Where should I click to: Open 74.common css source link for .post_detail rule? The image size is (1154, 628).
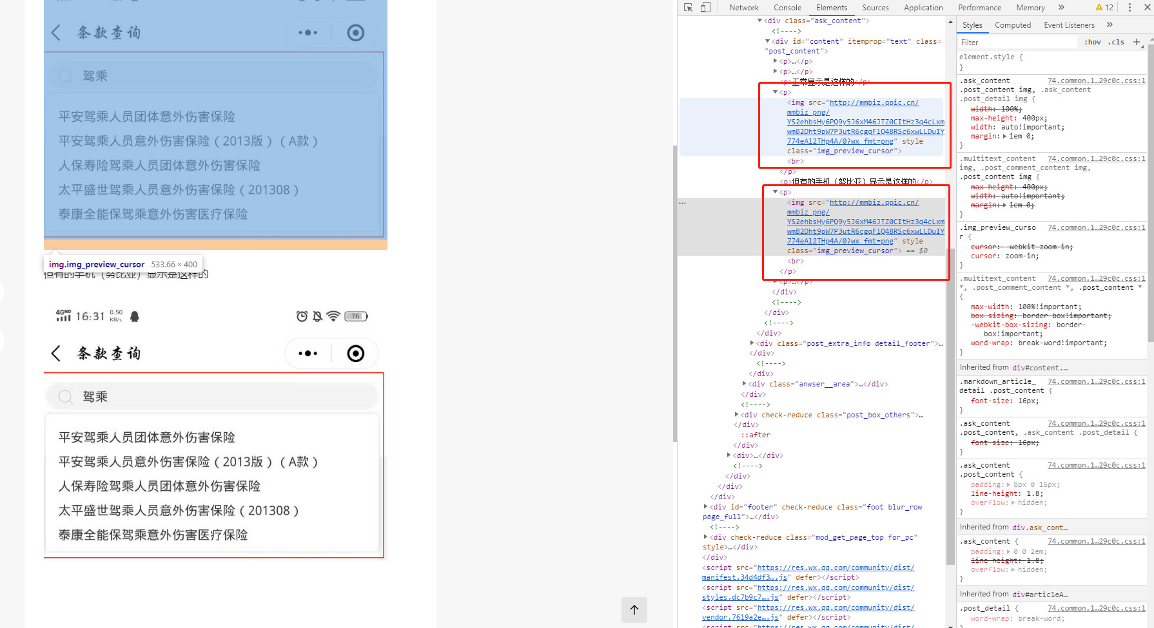tap(1096, 608)
